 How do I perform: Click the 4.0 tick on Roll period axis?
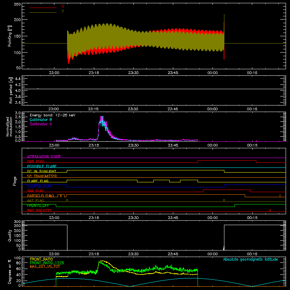coord(18,91)
